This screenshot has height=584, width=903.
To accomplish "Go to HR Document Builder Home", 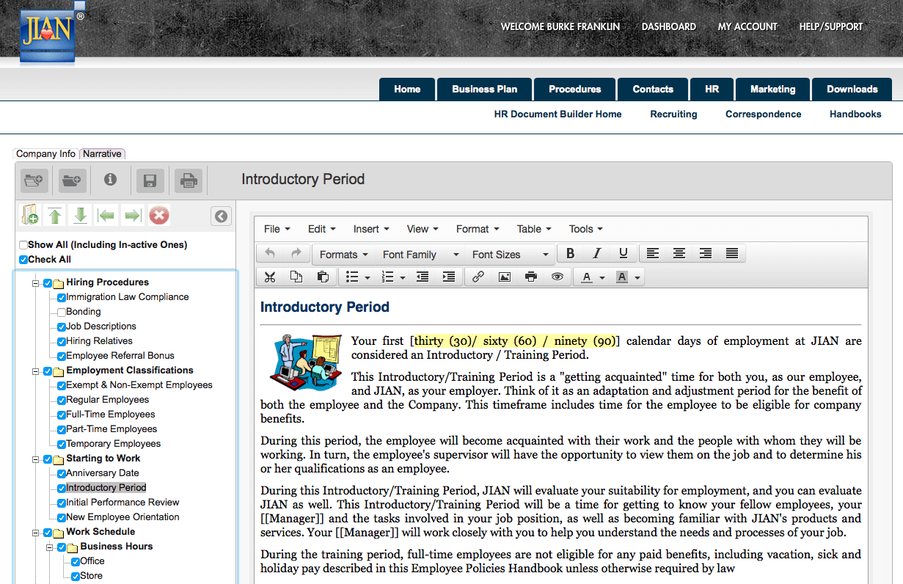I will click(557, 114).
